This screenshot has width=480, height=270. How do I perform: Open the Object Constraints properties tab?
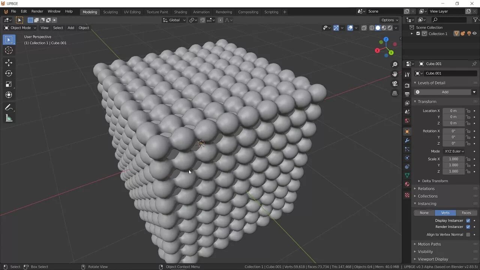pyautogui.click(x=407, y=166)
